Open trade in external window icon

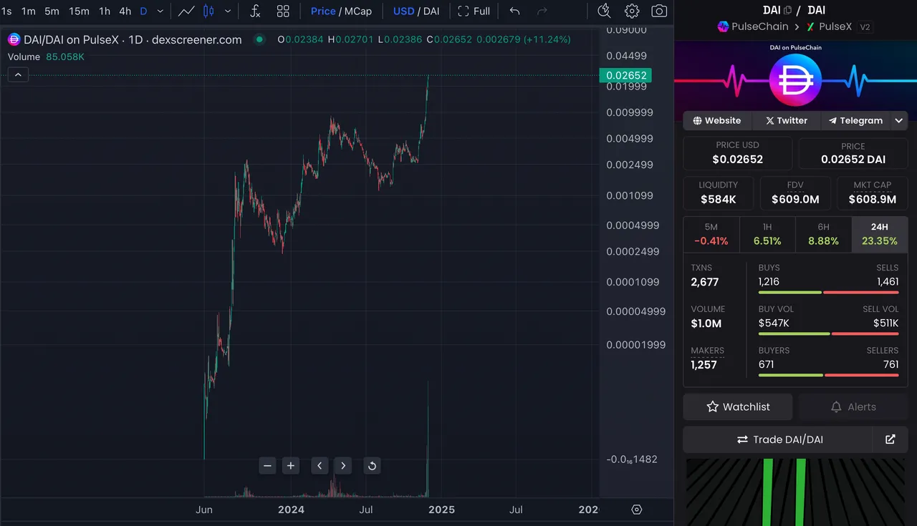(x=890, y=439)
